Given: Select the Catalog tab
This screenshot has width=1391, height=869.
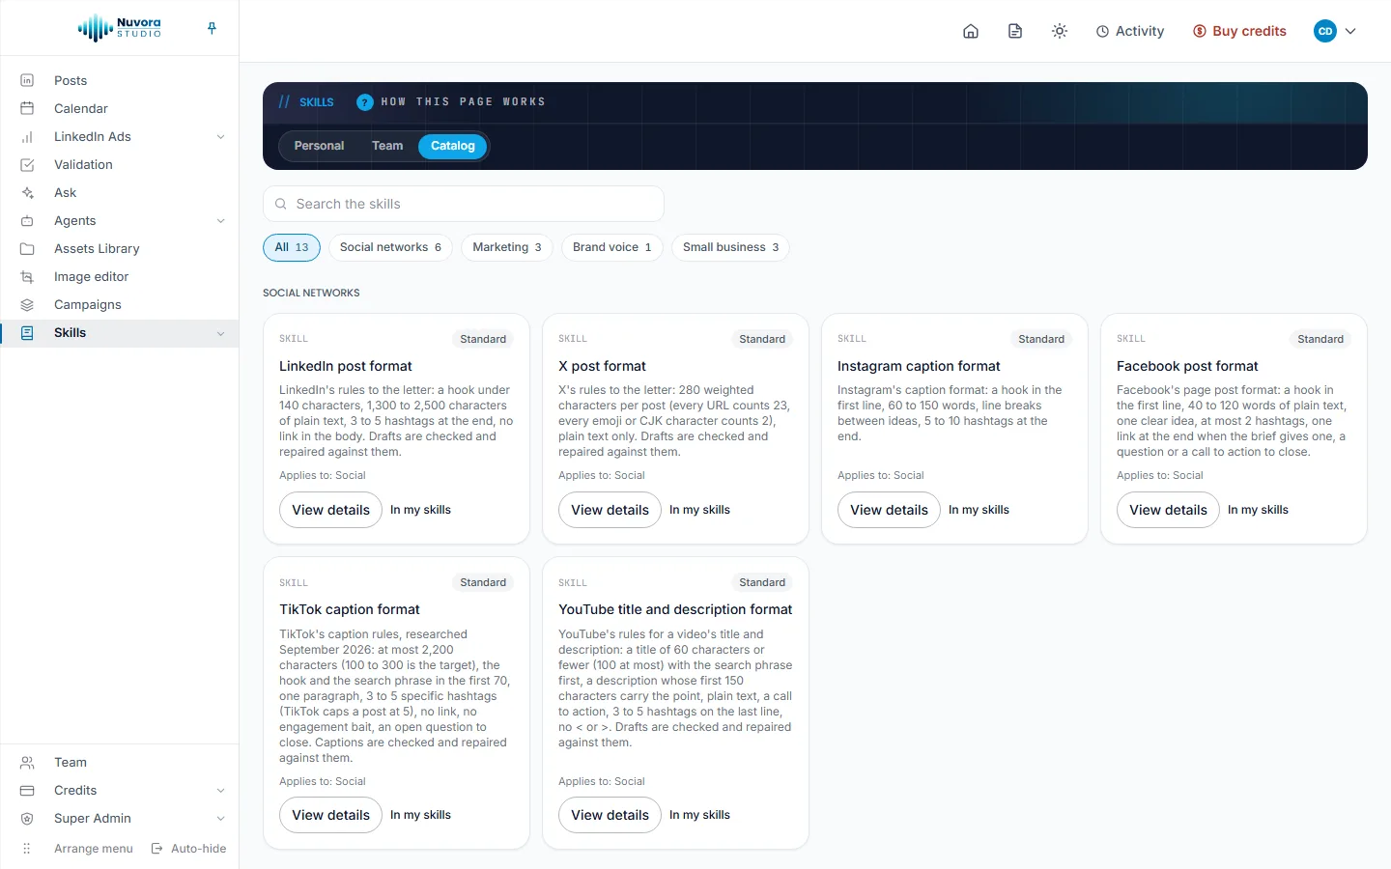Looking at the screenshot, I should click(x=453, y=146).
